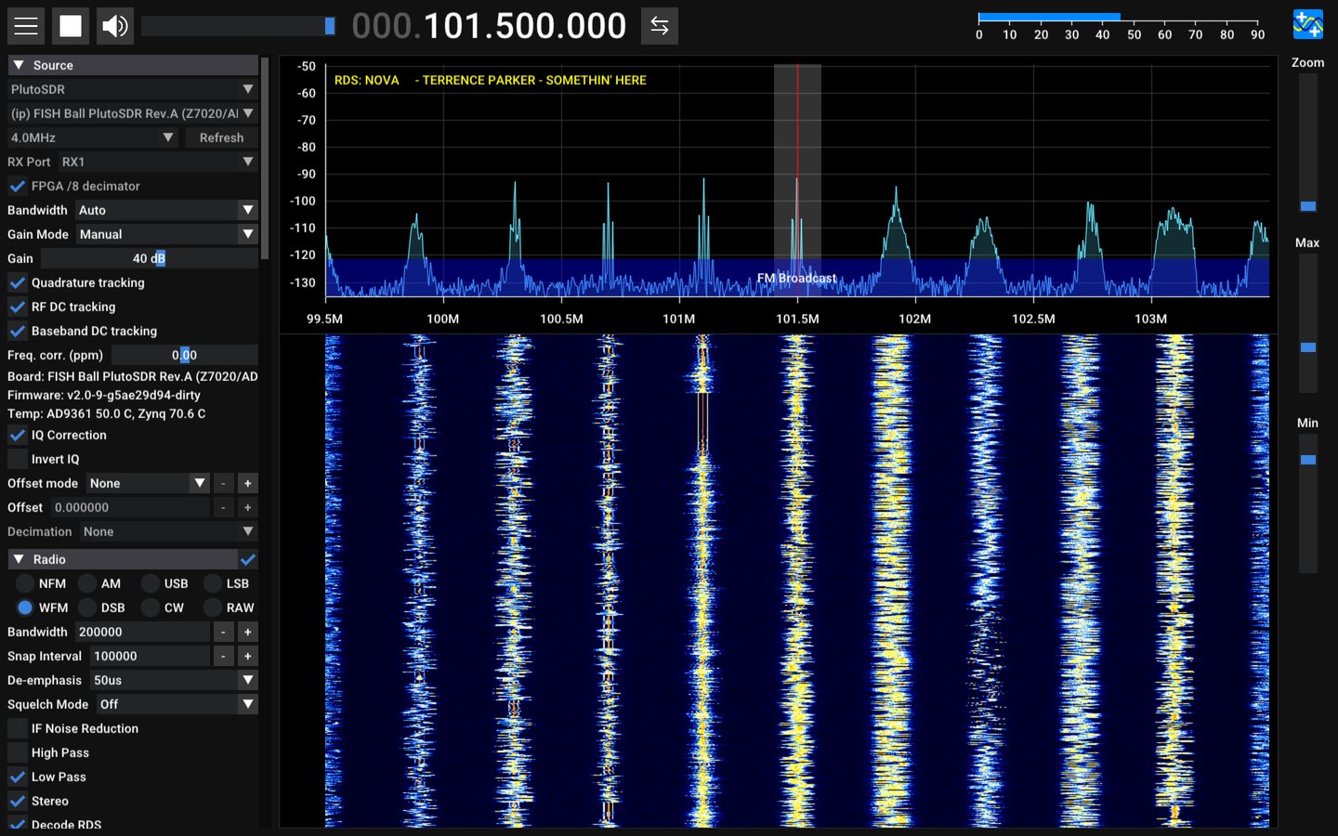Select NFM demodulation mode
This screenshot has height=836, width=1338.
25,583
